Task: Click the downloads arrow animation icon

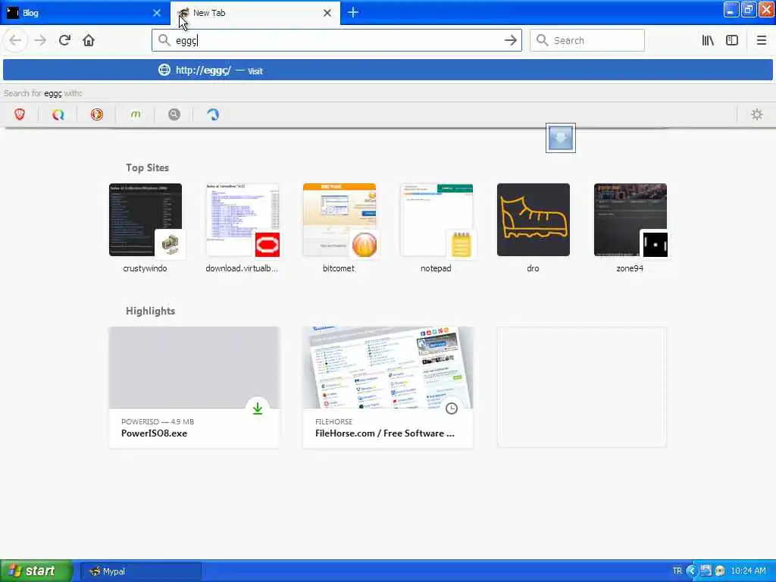Action: coord(561,138)
